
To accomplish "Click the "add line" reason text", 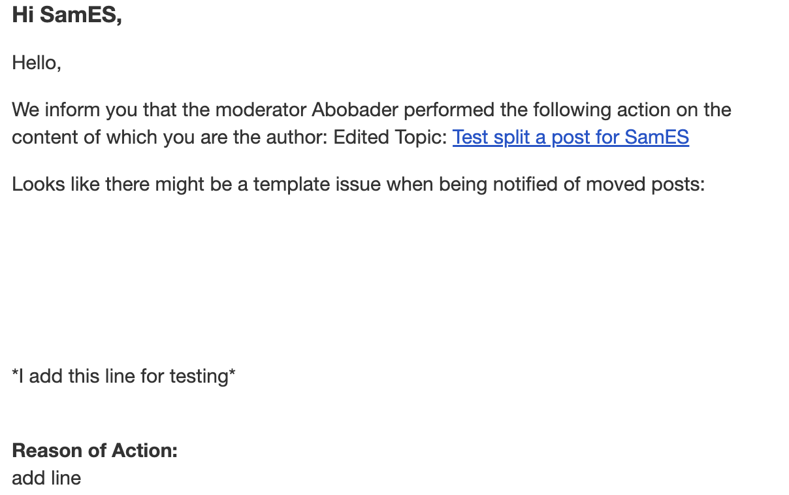I will tap(46, 478).
